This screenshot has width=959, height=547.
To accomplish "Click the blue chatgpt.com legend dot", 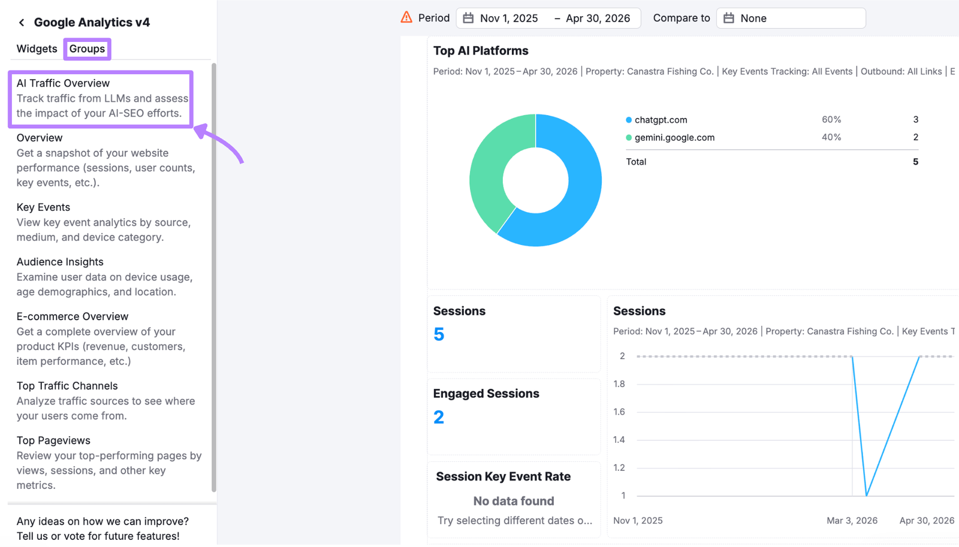I will (x=629, y=120).
